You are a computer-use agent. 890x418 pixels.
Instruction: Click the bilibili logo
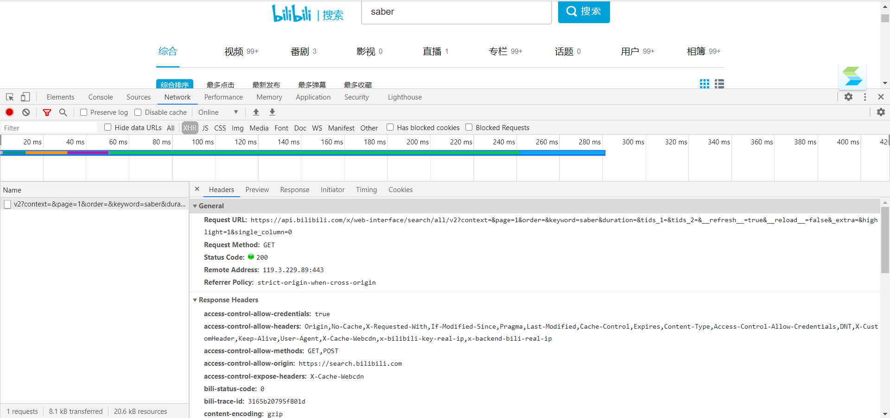coord(291,13)
